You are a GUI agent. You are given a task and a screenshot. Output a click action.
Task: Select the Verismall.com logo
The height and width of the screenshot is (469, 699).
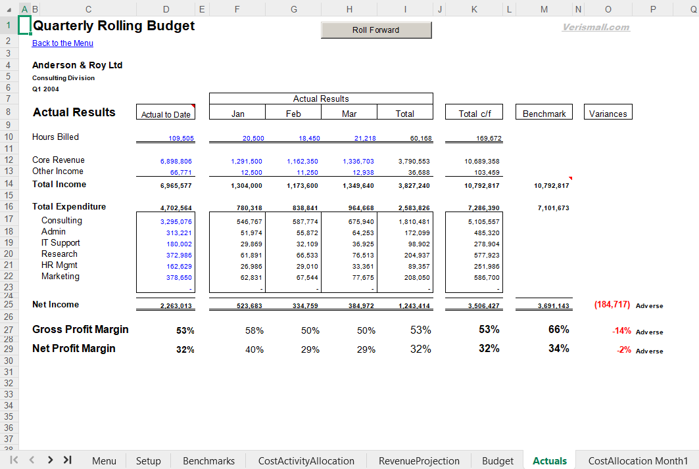(x=595, y=27)
